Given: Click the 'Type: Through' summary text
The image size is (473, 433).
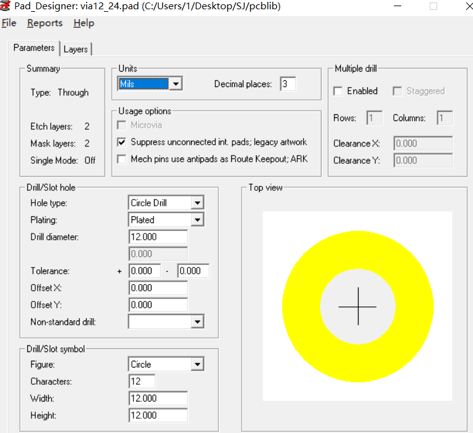Looking at the screenshot, I should [x=59, y=93].
